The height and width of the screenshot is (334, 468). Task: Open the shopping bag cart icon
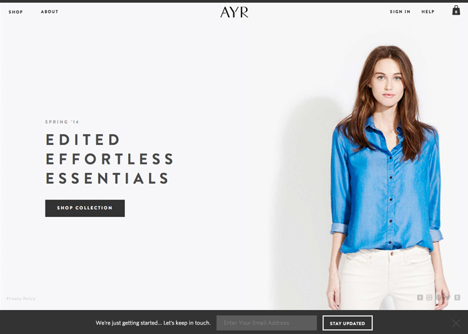[x=456, y=11]
